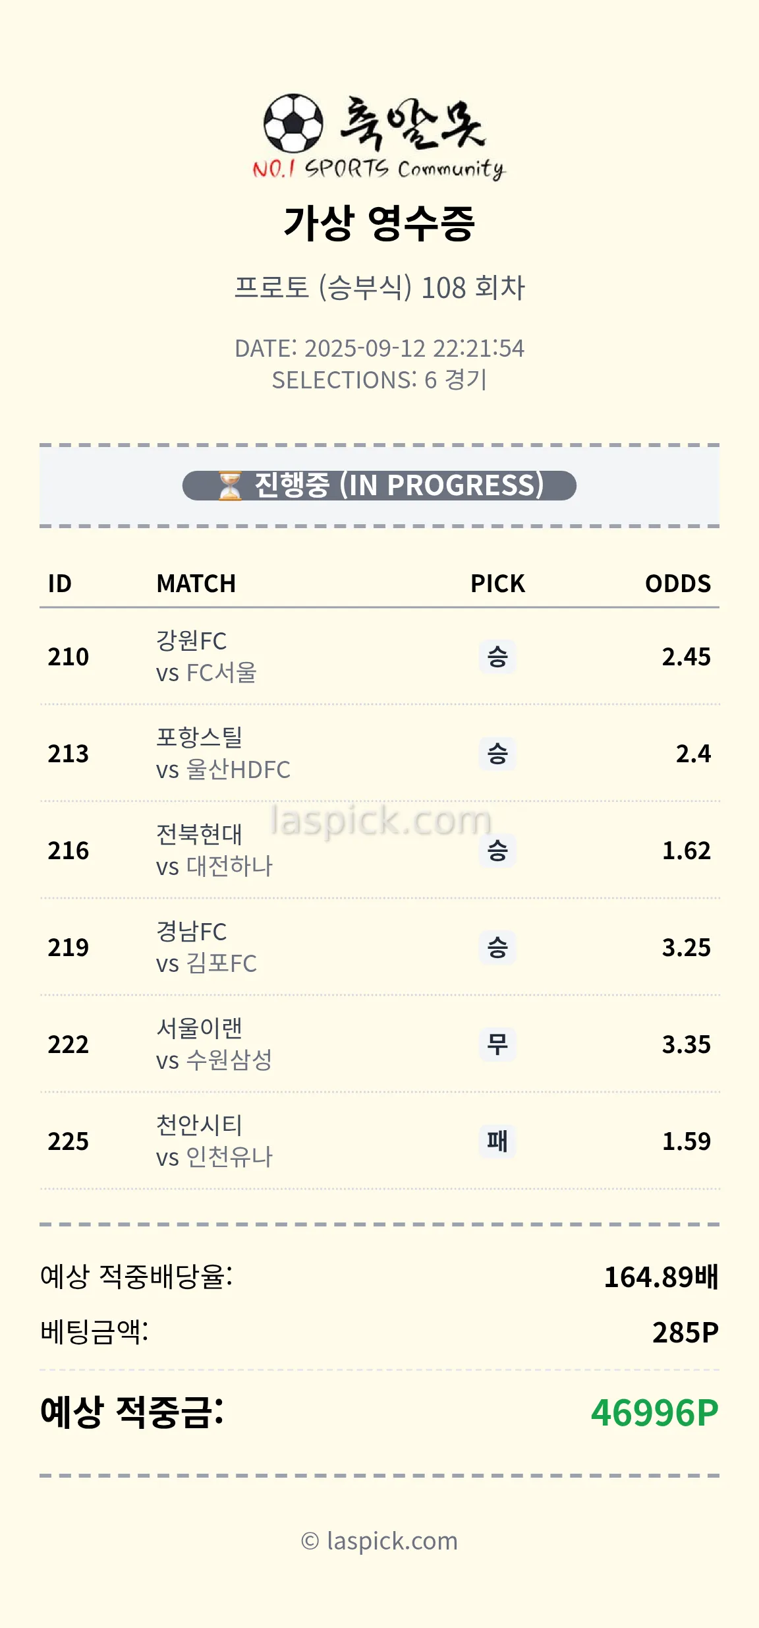Click the hourglass icon in status badge
This screenshot has height=1628, width=759.
[x=230, y=486]
